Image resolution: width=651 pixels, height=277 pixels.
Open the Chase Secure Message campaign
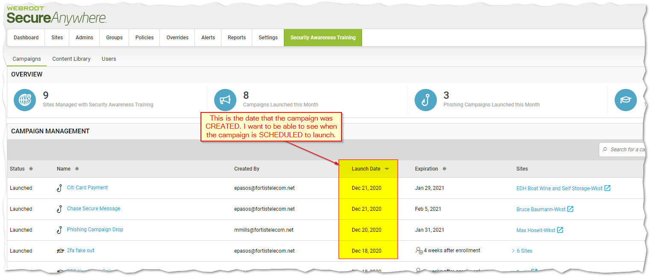click(x=94, y=209)
